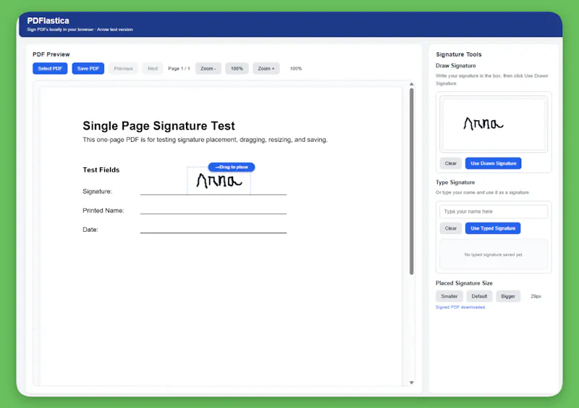
Task: Click the Test Fields heading
Action: [x=101, y=170]
